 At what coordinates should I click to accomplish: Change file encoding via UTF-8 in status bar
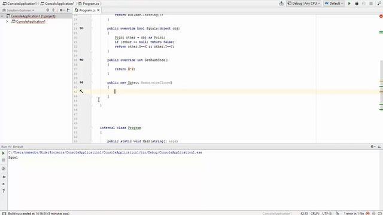pos(327,214)
